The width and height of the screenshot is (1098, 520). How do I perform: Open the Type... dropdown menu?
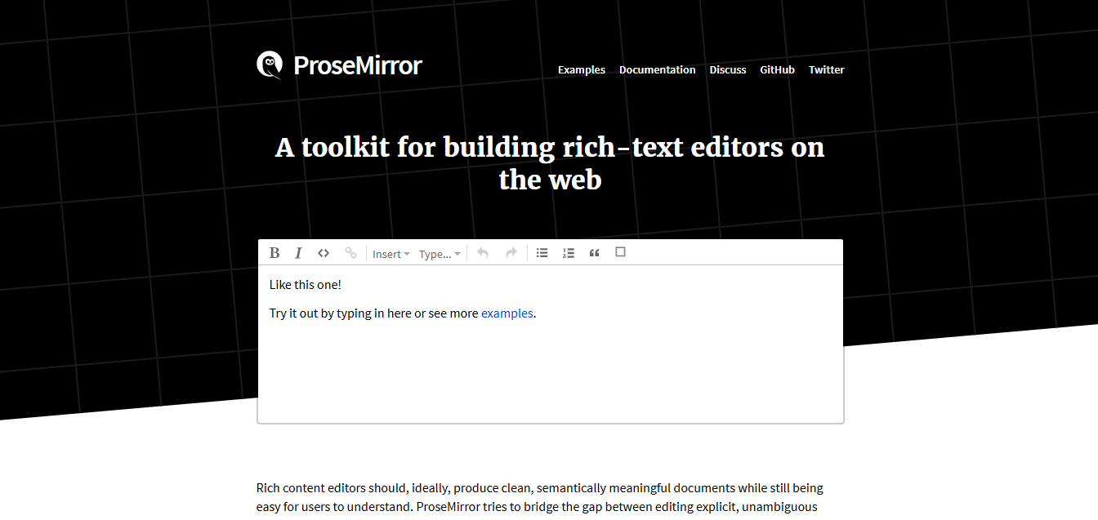tap(440, 254)
